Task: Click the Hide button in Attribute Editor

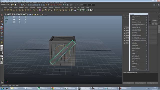Action: (x=156, y=24)
